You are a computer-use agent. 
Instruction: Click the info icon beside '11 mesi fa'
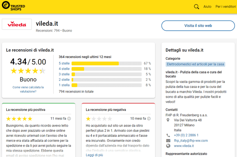click(x=69, y=119)
